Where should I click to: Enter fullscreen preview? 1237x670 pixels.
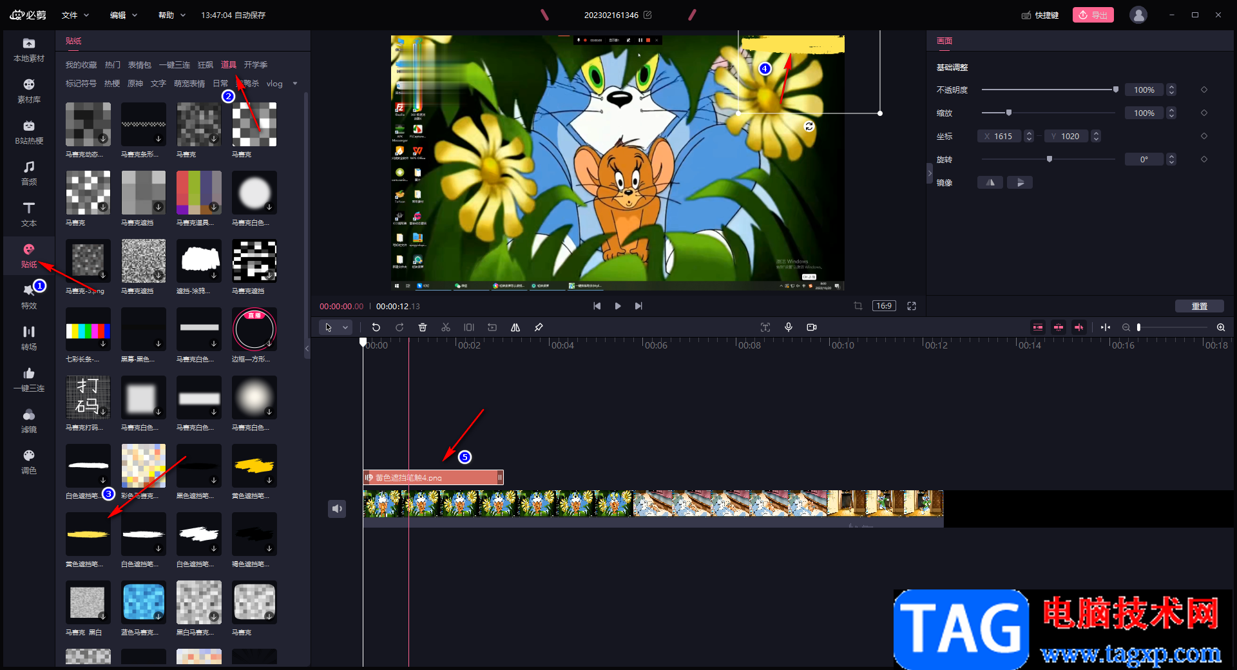(912, 306)
